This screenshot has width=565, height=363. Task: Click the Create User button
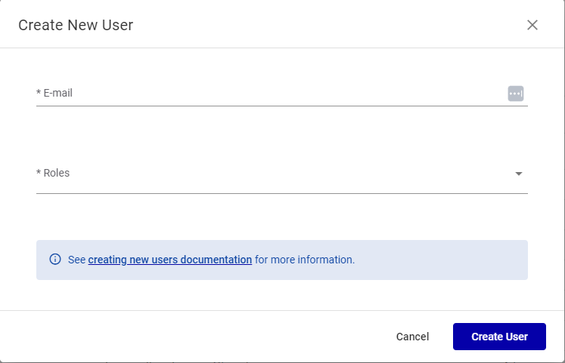coord(499,337)
